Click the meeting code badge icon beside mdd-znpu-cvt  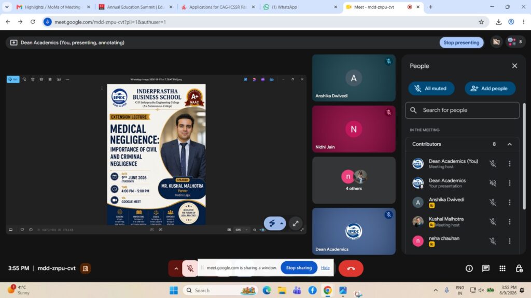86,268
